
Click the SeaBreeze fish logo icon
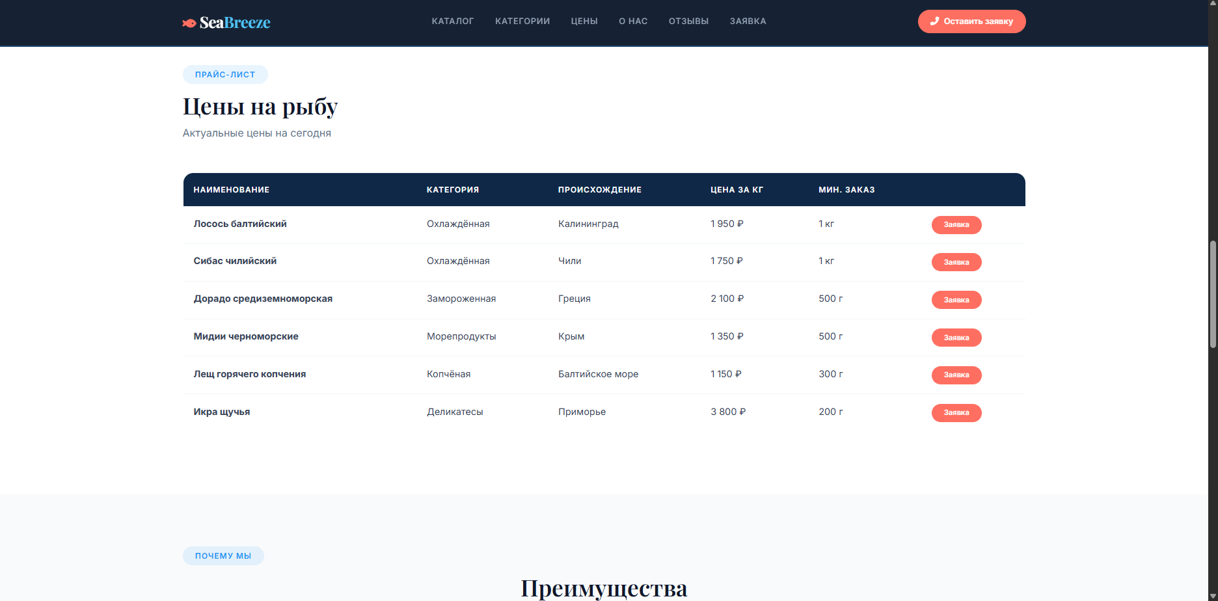click(x=189, y=23)
